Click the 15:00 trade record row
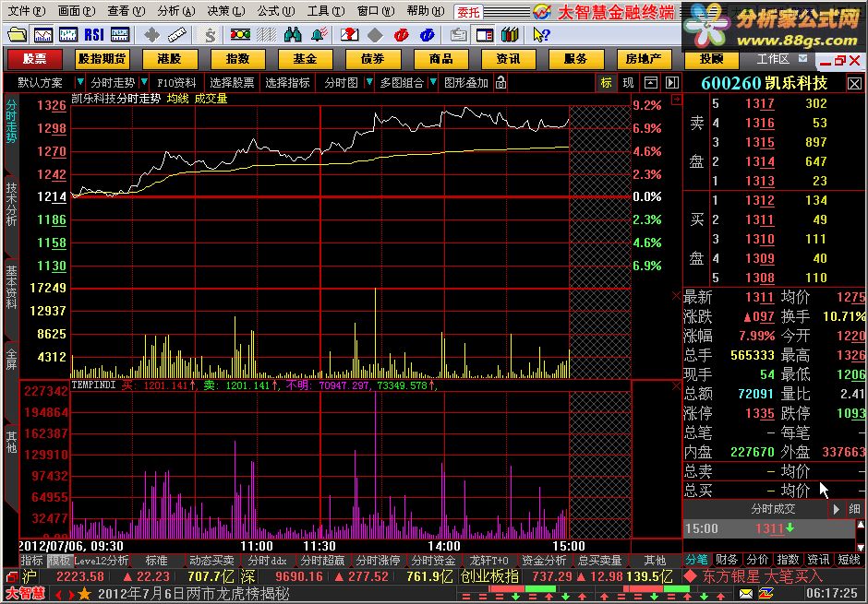 (769, 528)
